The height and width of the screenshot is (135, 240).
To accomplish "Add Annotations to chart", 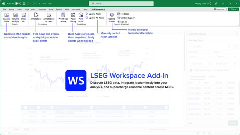I will click(49, 17).
